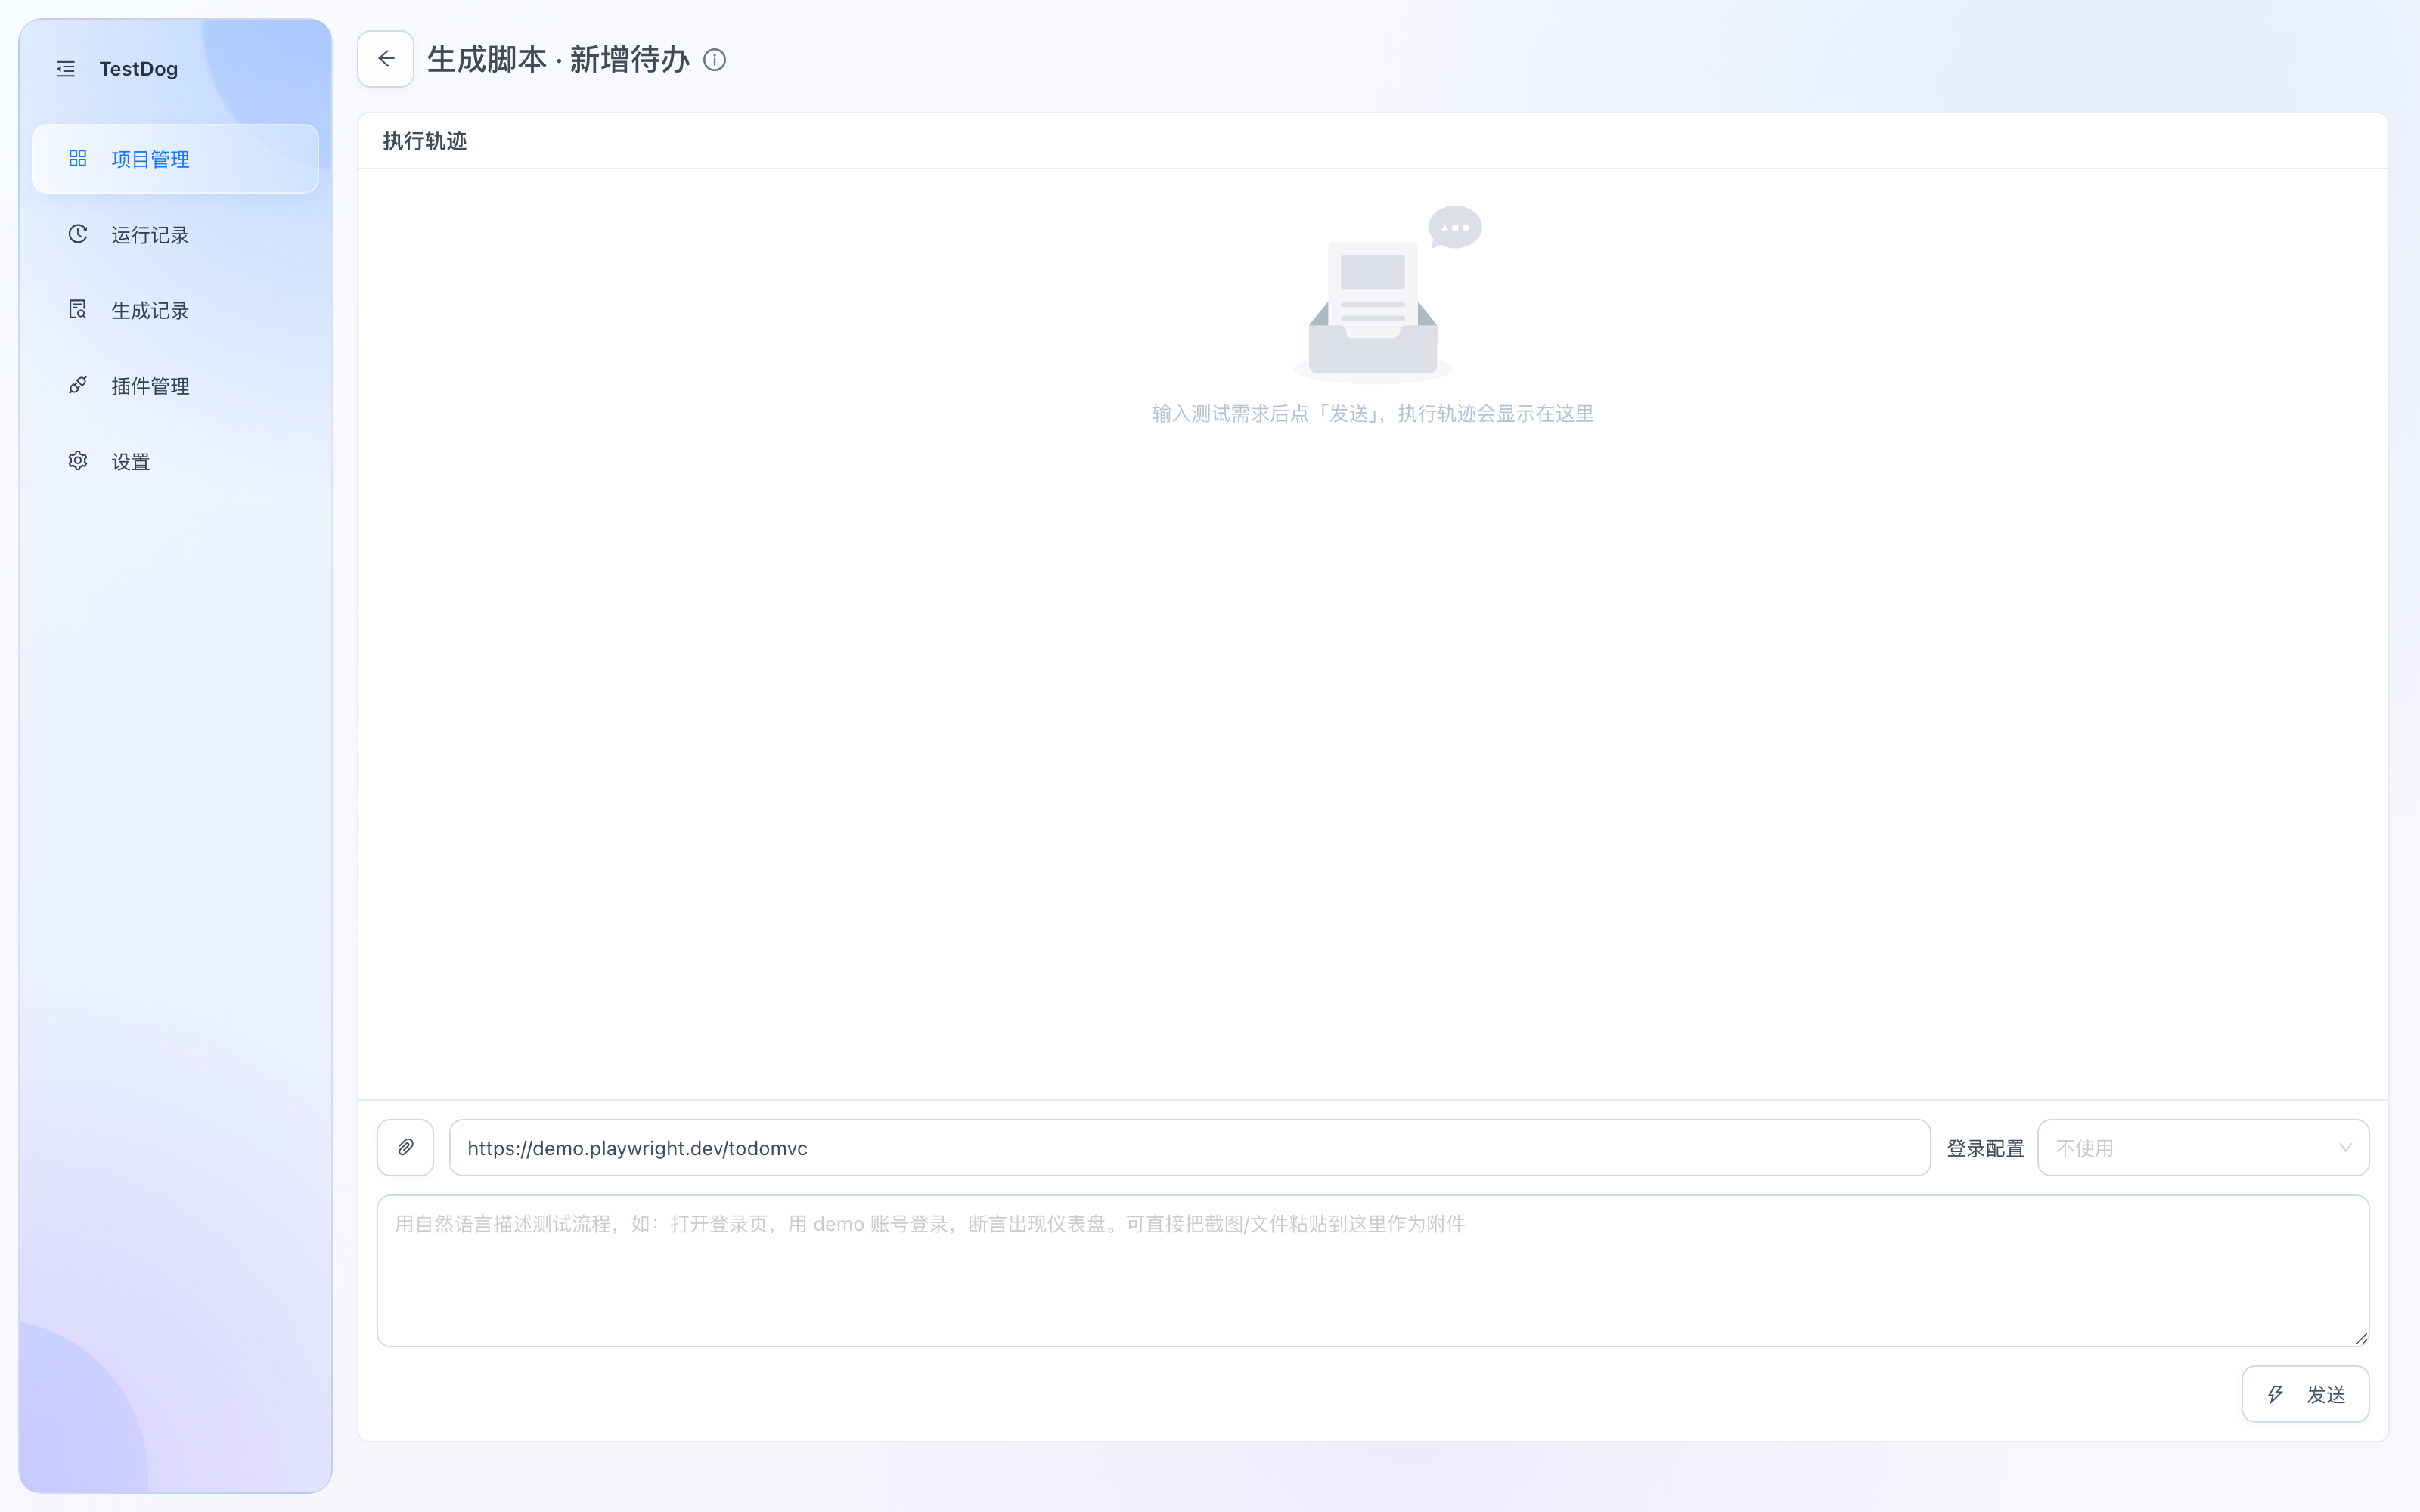This screenshot has height=1512, width=2420.
Task: Click info icon beside 新增待办 title
Action: point(715,60)
